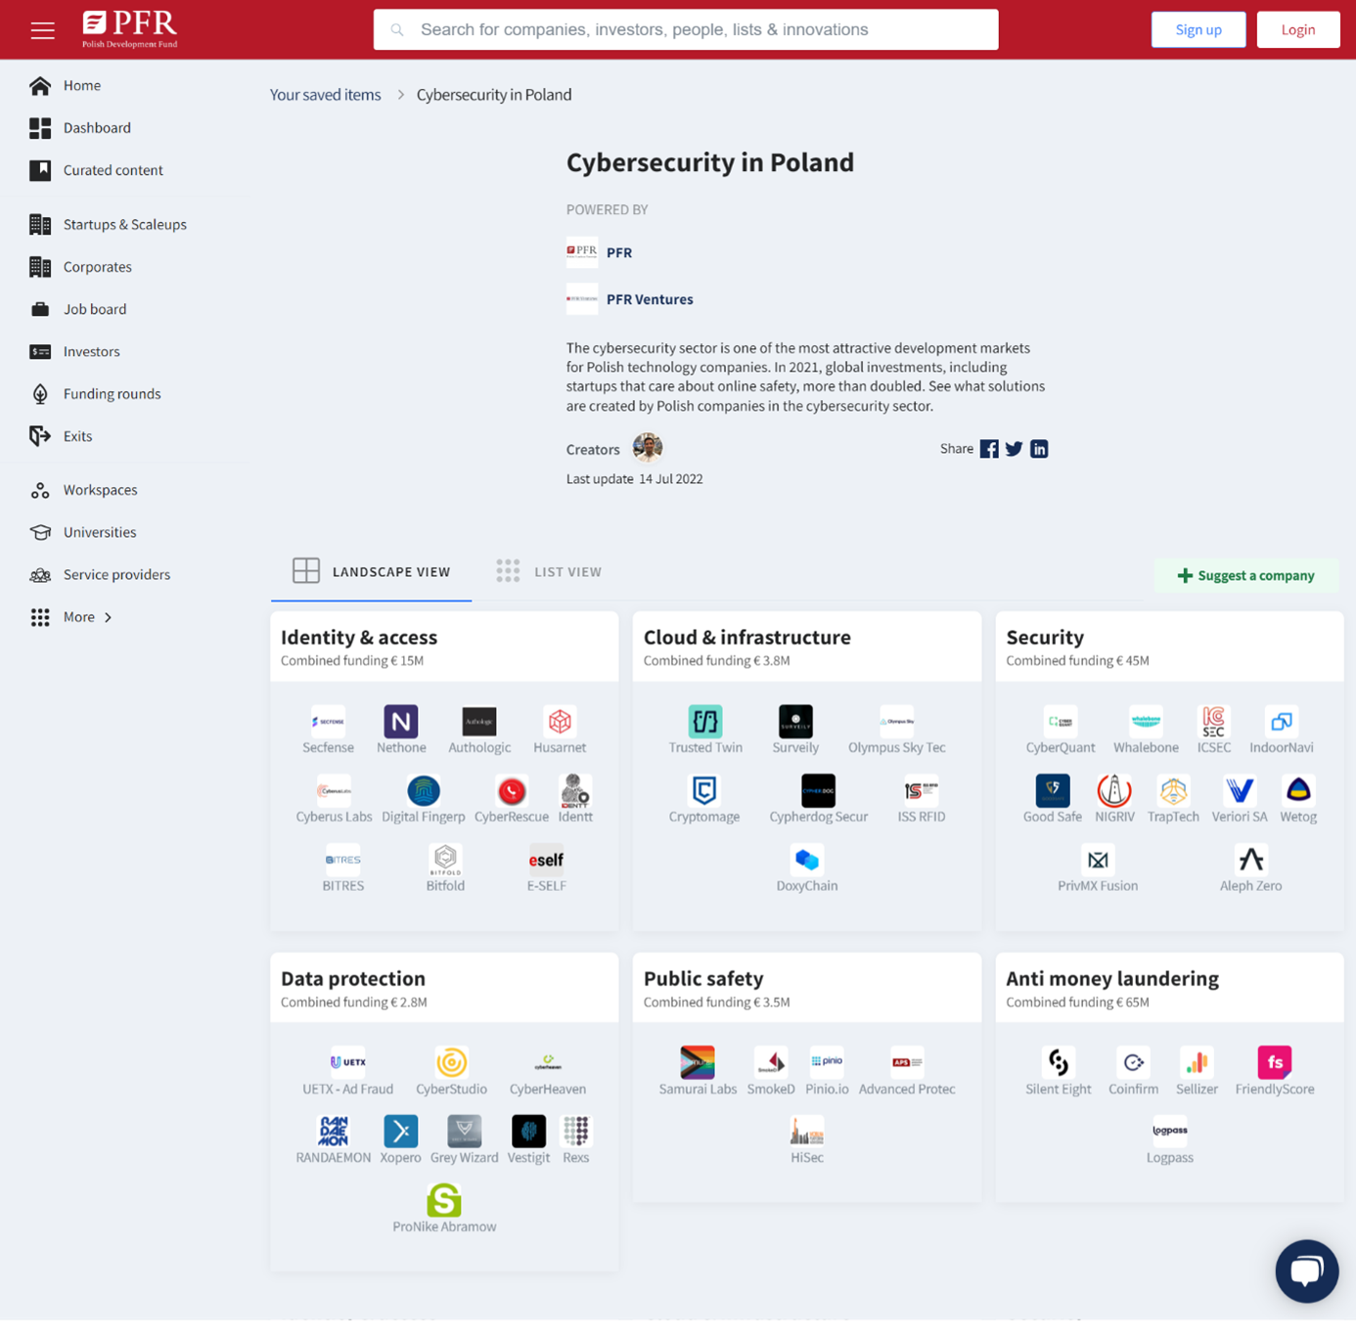Image resolution: width=1356 pixels, height=1336 pixels.
Task: Switch to List View tab
Action: tap(550, 572)
